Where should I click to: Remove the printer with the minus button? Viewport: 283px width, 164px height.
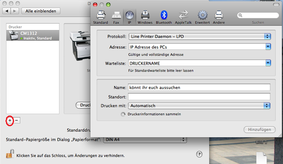click(x=17, y=120)
